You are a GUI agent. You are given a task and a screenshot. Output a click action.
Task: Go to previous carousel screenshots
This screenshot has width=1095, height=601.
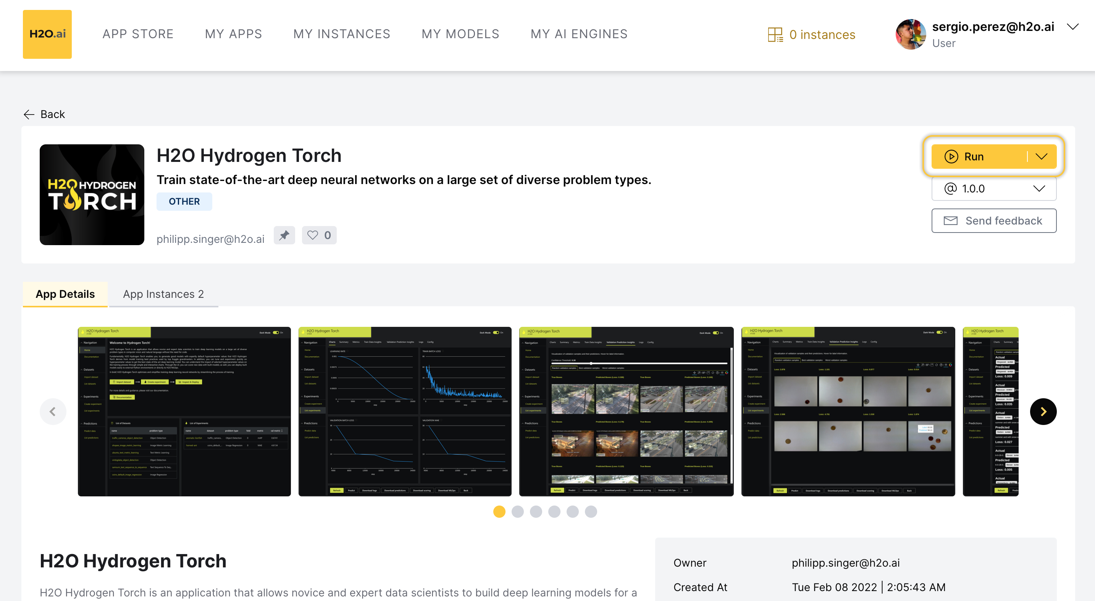53,411
